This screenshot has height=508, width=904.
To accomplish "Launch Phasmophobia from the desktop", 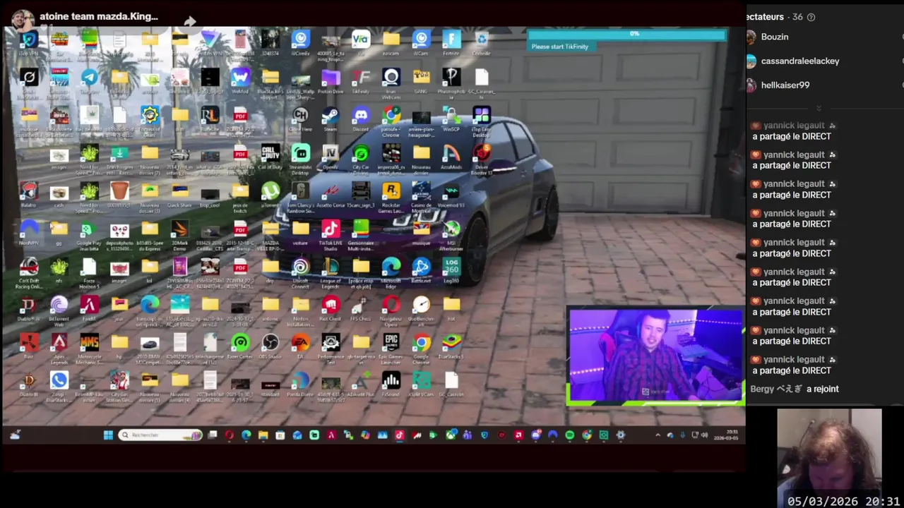I will click(451, 81).
